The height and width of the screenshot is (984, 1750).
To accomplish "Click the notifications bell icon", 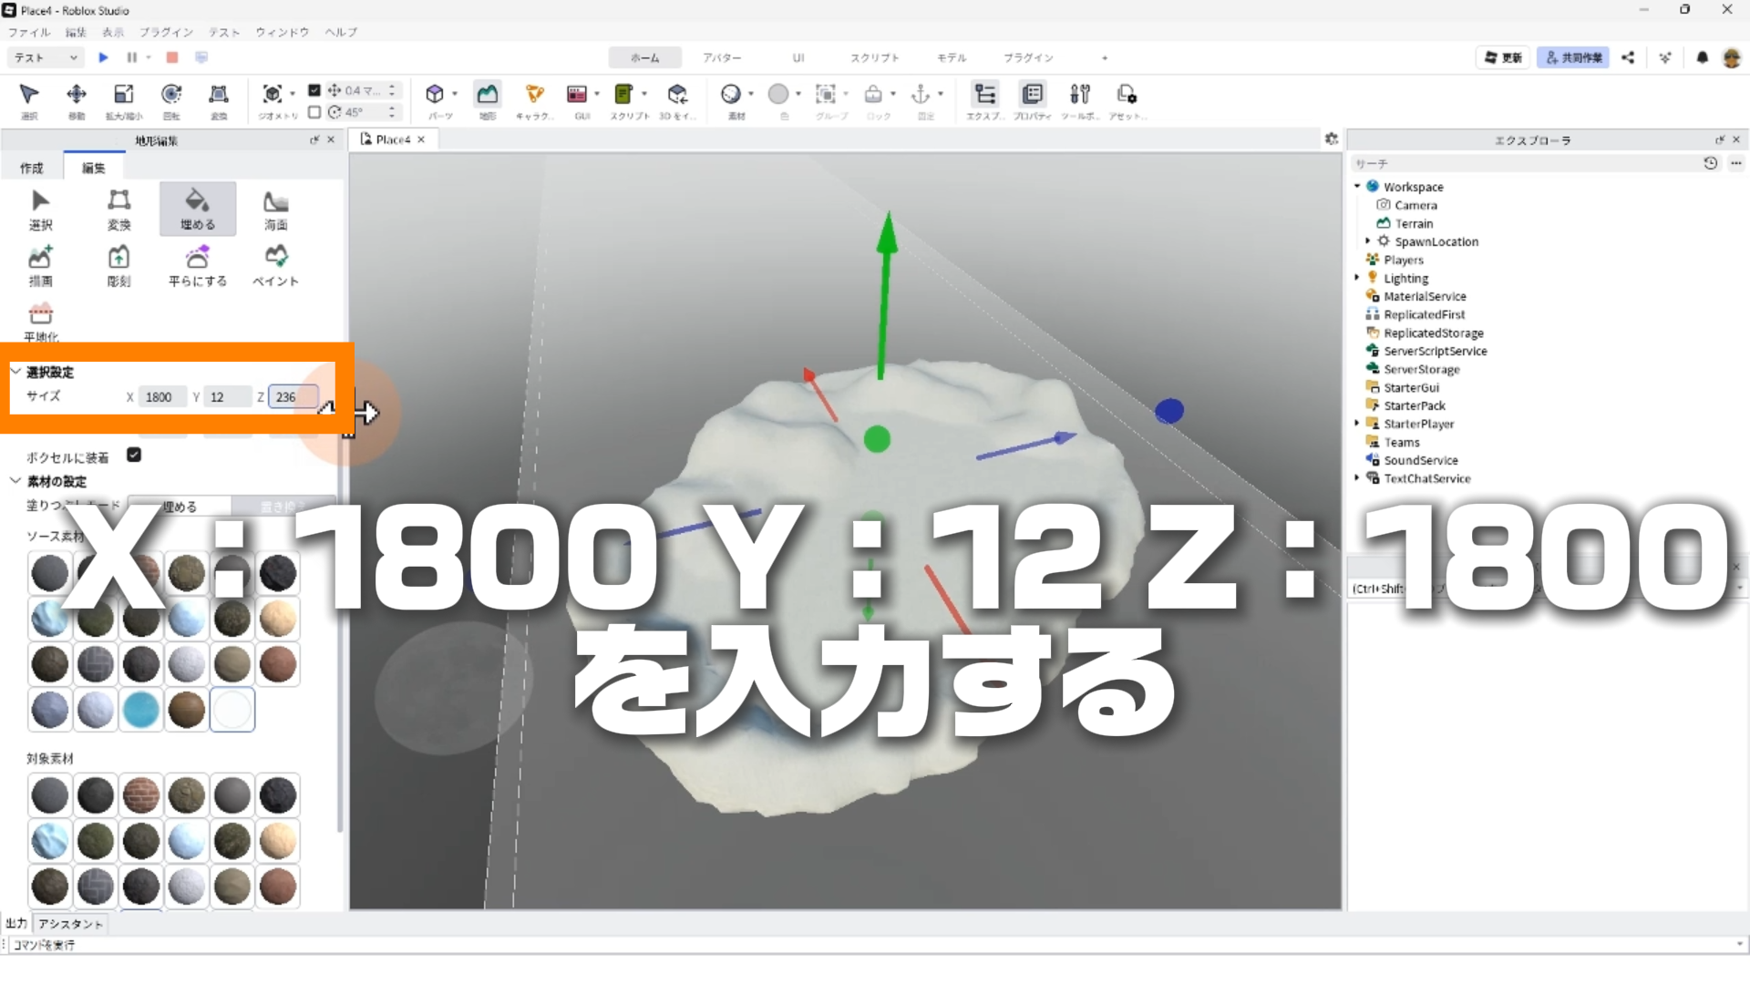I will 1702,57.
